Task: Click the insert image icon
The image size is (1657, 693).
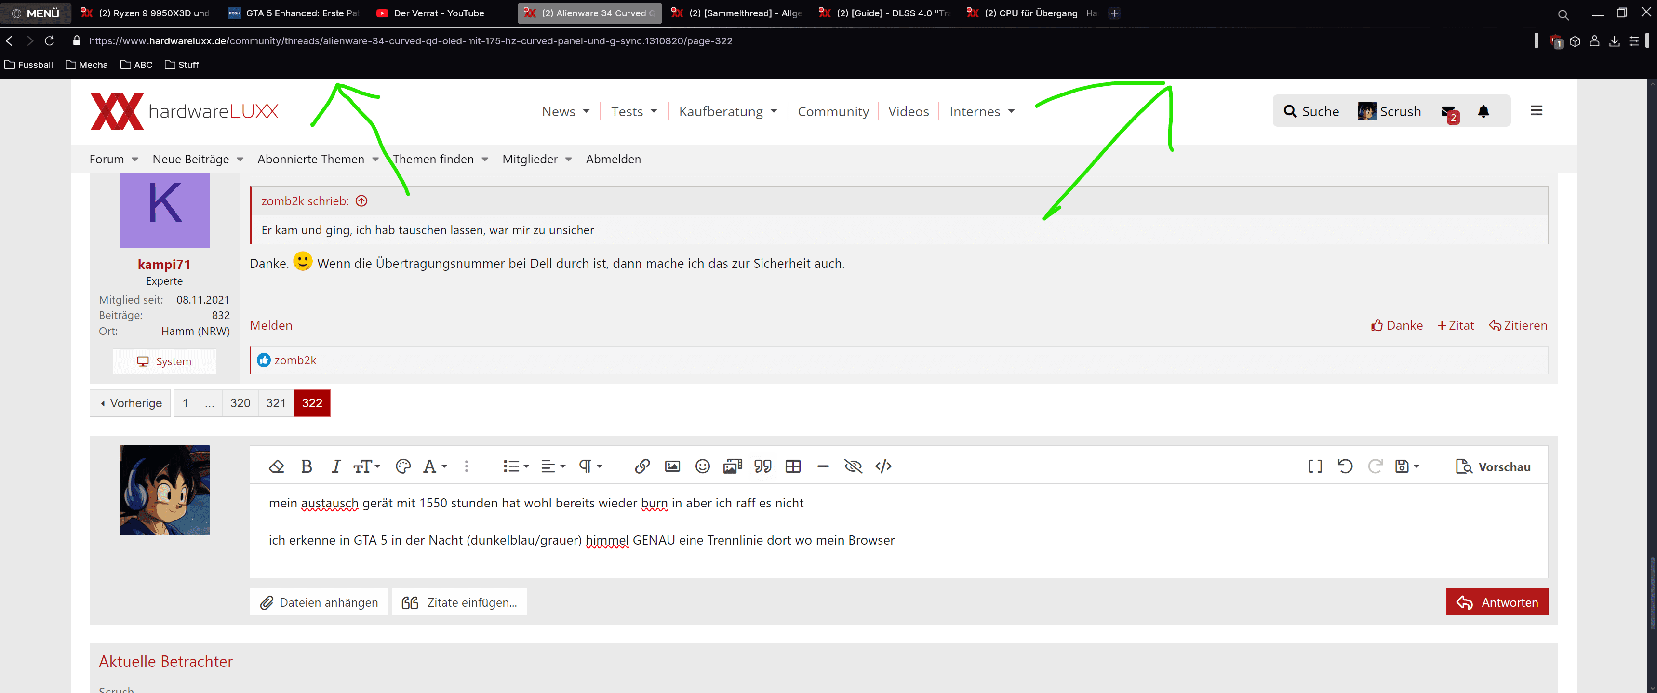Action: (x=672, y=466)
